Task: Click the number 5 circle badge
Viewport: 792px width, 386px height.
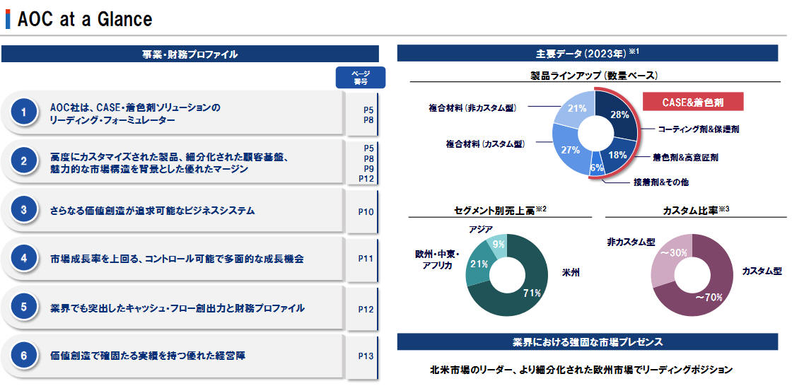Action: click(23, 308)
